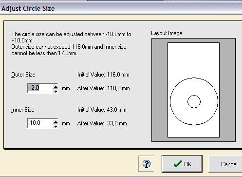Click the gray margin of Layout Image
This screenshot has width=242, height=177.
click(160, 89)
